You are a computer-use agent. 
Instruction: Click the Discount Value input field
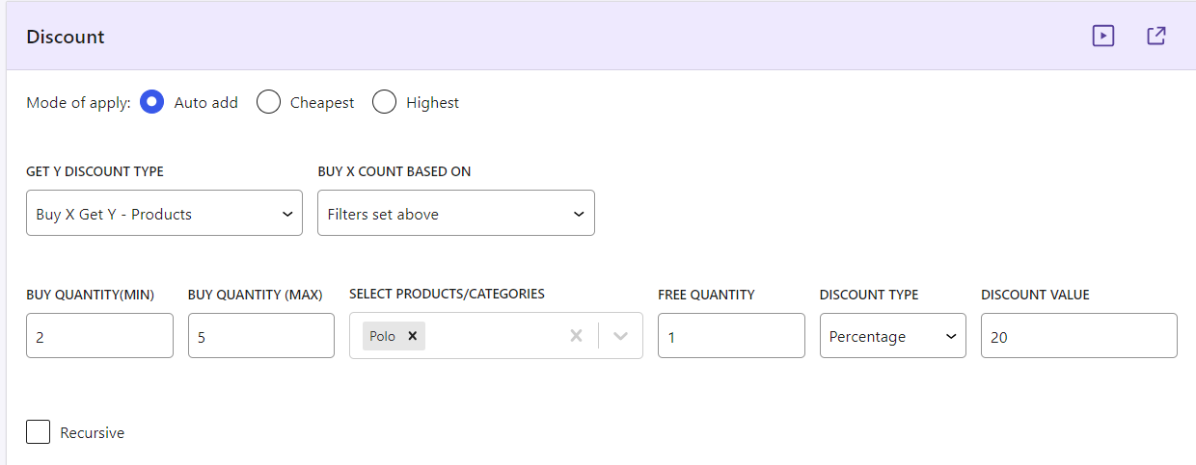click(x=1079, y=336)
